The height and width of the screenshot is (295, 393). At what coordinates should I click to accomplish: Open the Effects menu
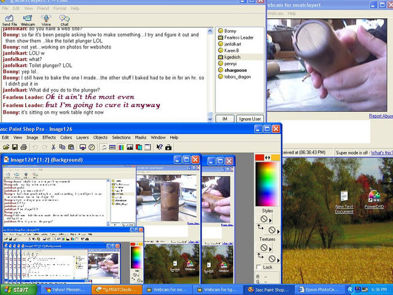49,138
